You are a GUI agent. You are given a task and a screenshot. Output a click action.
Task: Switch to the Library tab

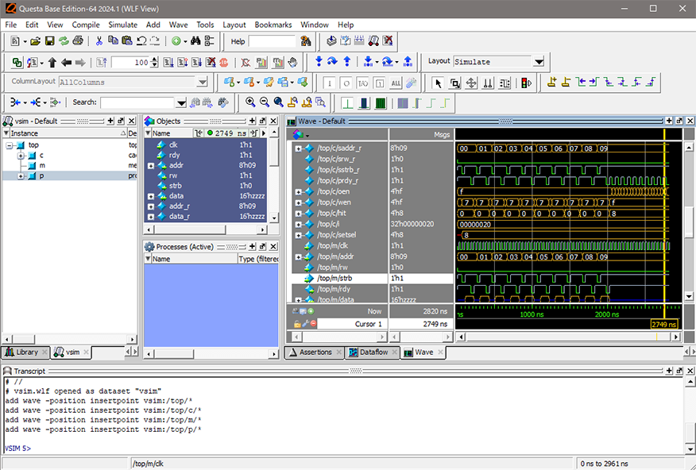pos(26,352)
